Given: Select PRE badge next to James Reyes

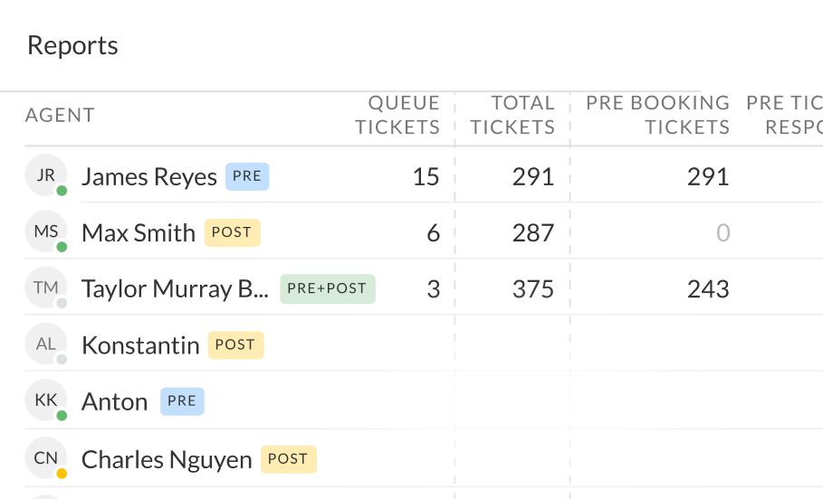Looking at the screenshot, I should coord(247,176).
